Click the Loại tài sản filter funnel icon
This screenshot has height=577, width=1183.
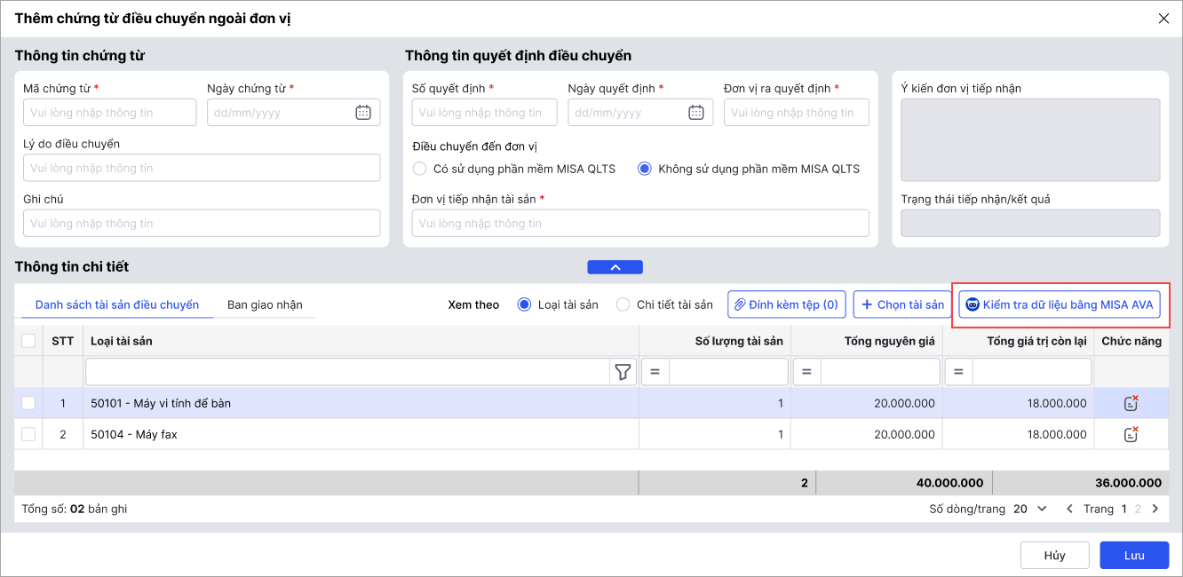click(x=623, y=372)
